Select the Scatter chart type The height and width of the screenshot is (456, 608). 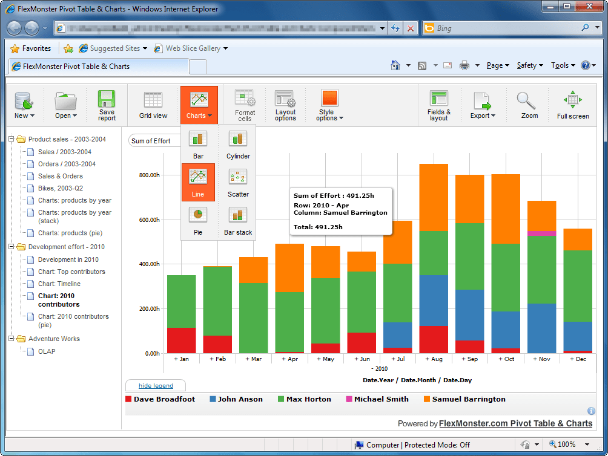click(x=237, y=182)
